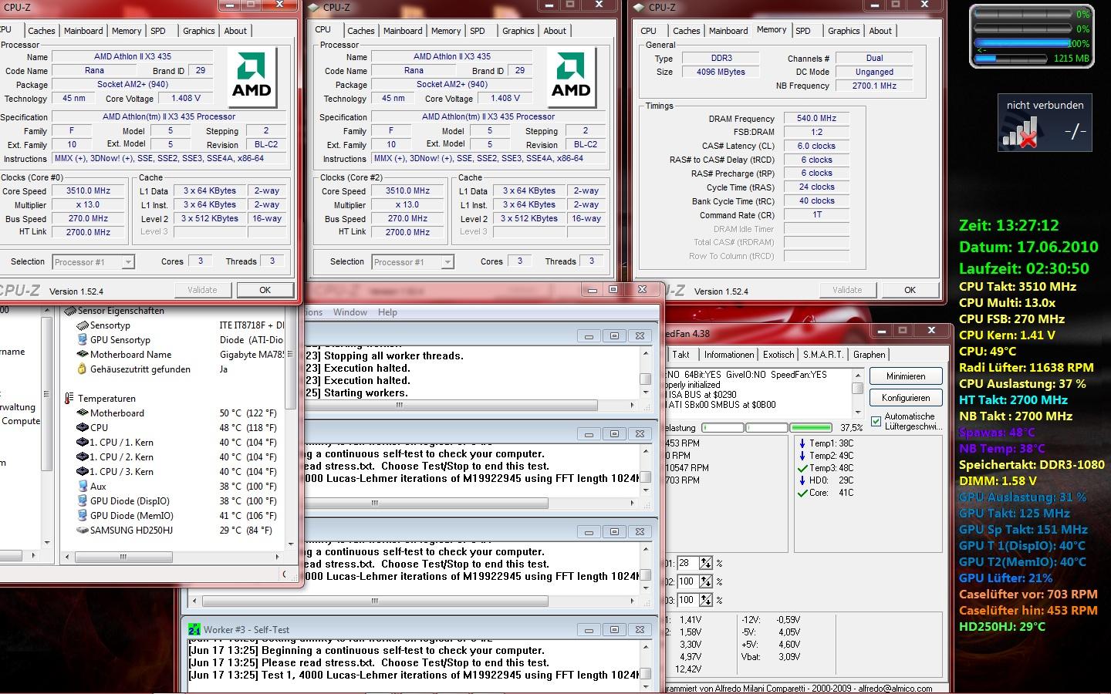Open the Takt tab in SpeedFan
The height and width of the screenshot is (694, 1111).
[x=681, y=355]
